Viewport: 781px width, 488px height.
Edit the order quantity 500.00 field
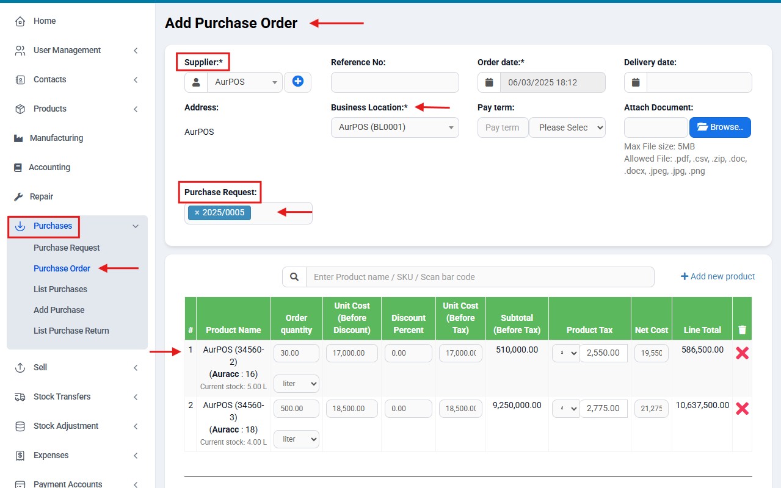pos(296,409)
